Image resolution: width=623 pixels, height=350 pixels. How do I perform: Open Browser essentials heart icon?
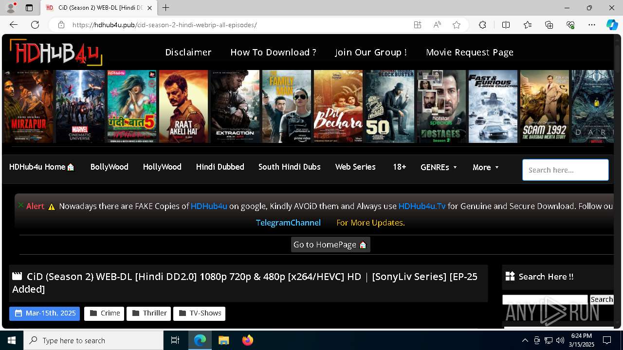tap(570, 25)
